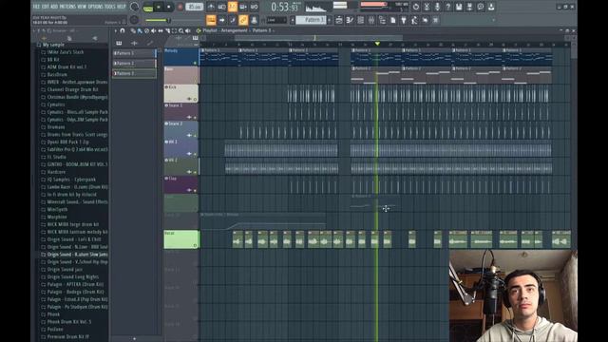Open Playlist options menu arrow

[x=116, y=30]
